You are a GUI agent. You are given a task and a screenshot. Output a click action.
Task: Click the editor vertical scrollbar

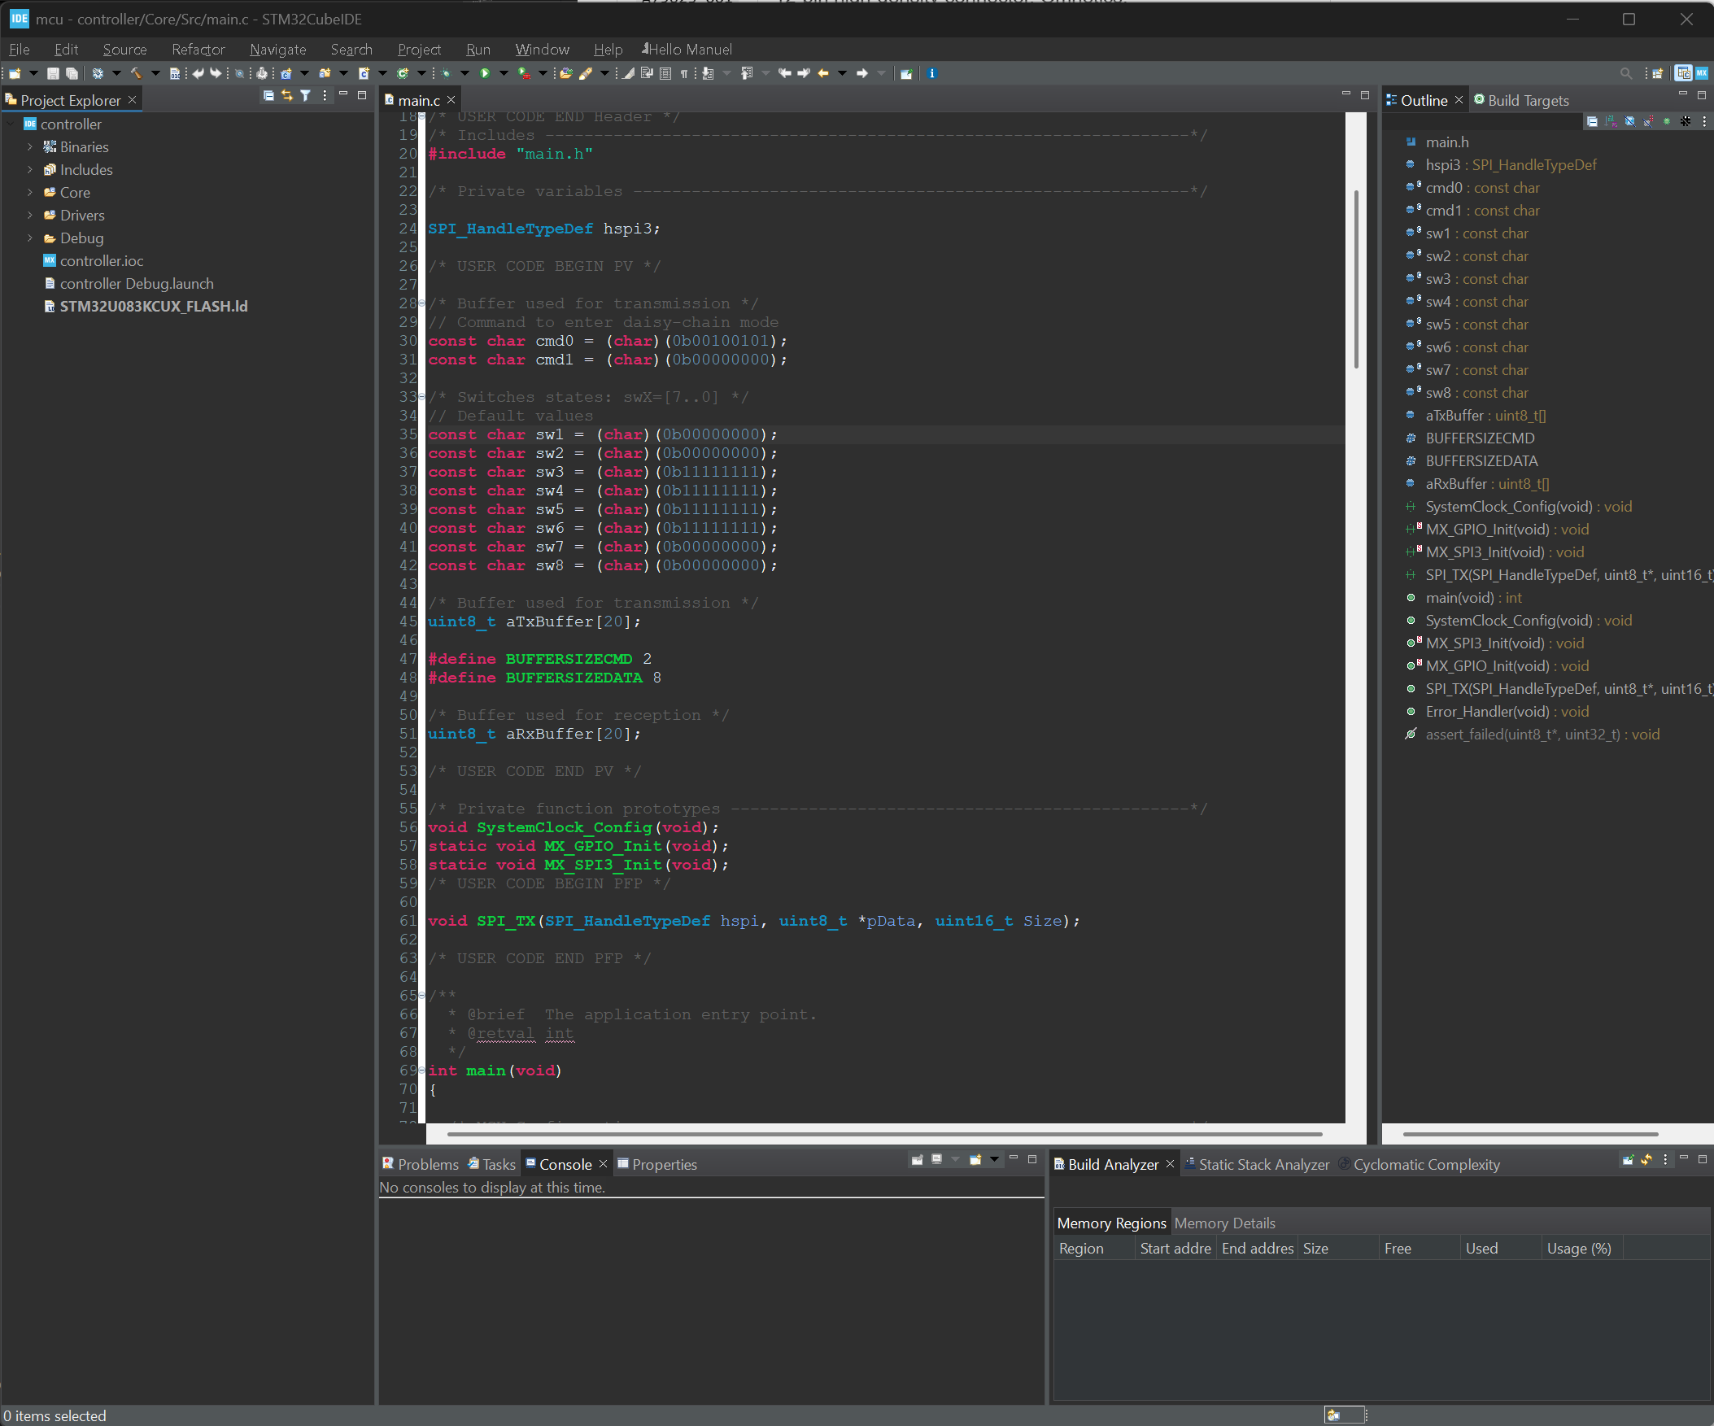click(1356, 277)
